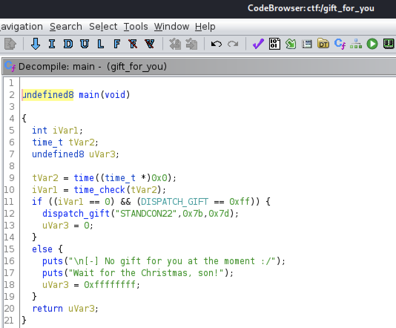Click the greyed Redo arrow in the toolbar

click(233, 44)
